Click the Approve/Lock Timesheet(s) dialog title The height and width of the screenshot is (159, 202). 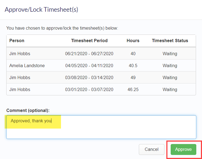pyautogui.click(x=41, y=10)
